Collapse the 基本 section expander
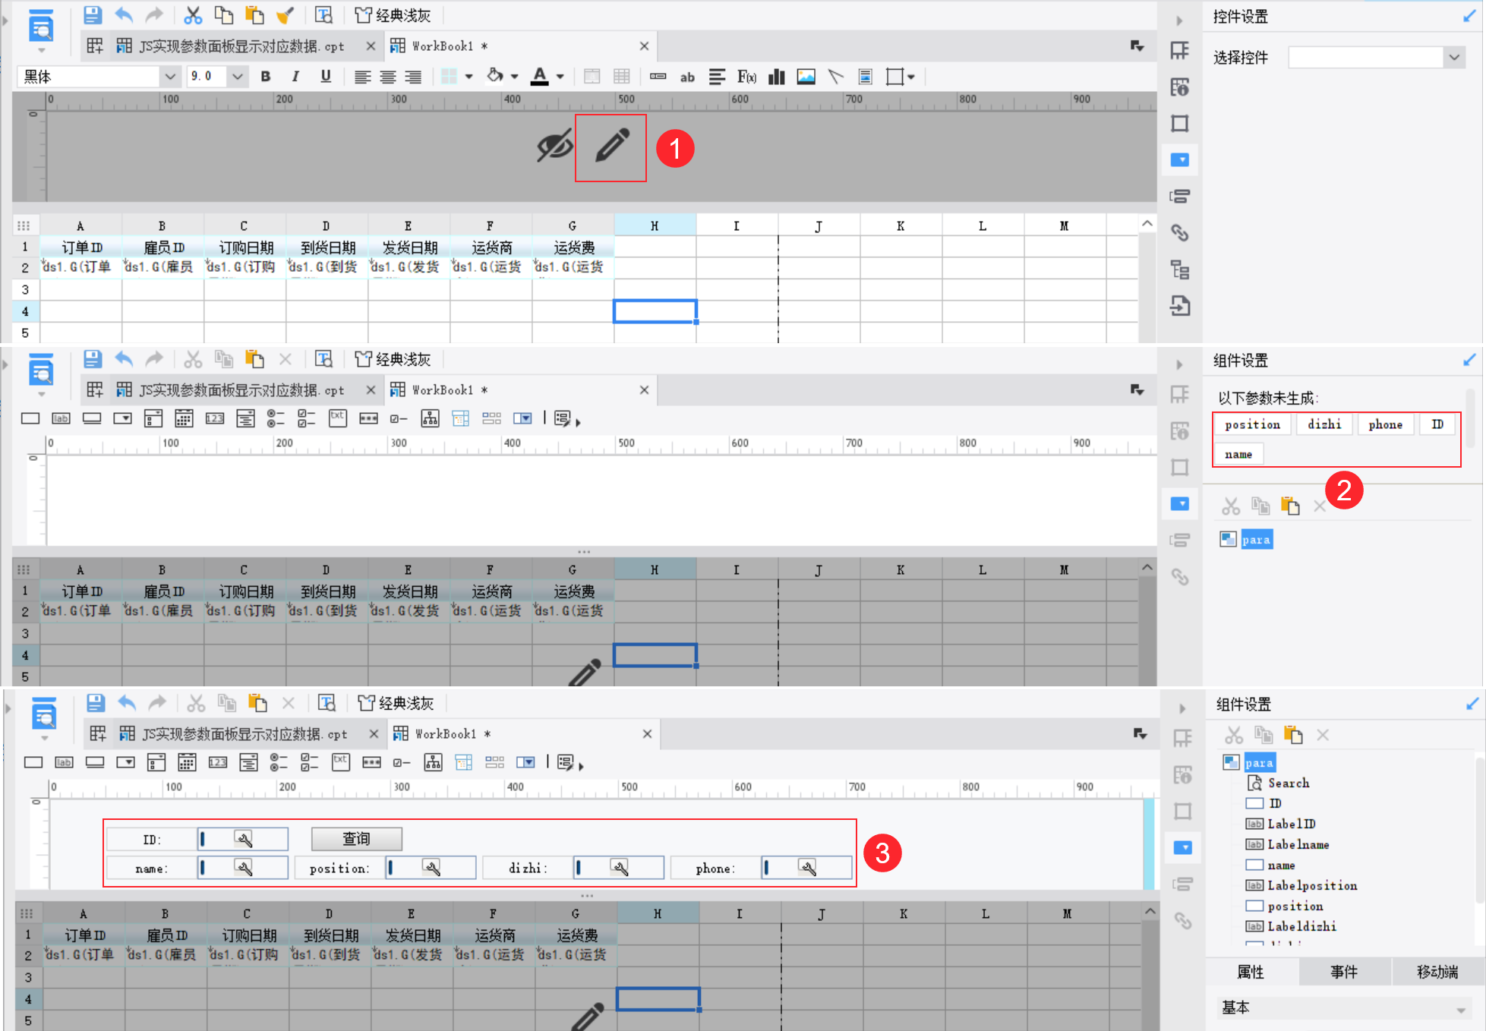The image size is (1486, 1031). click(x=1461, y=1010)
